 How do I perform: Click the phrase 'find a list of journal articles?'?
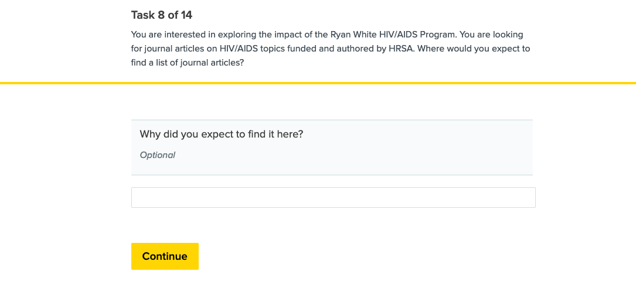click(x=188, y=63)
